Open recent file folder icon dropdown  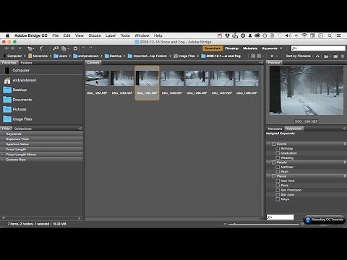click(327, 56)
